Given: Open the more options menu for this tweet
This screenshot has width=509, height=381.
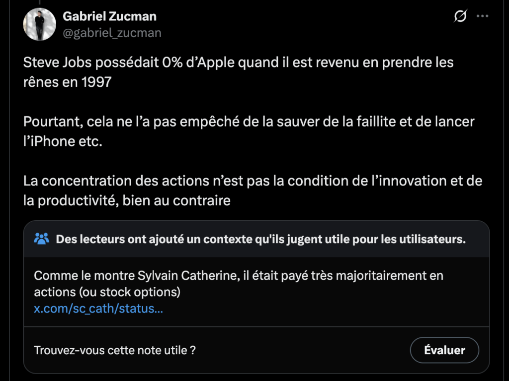Looking at the screenshot, I should click(x=482, y=16).
